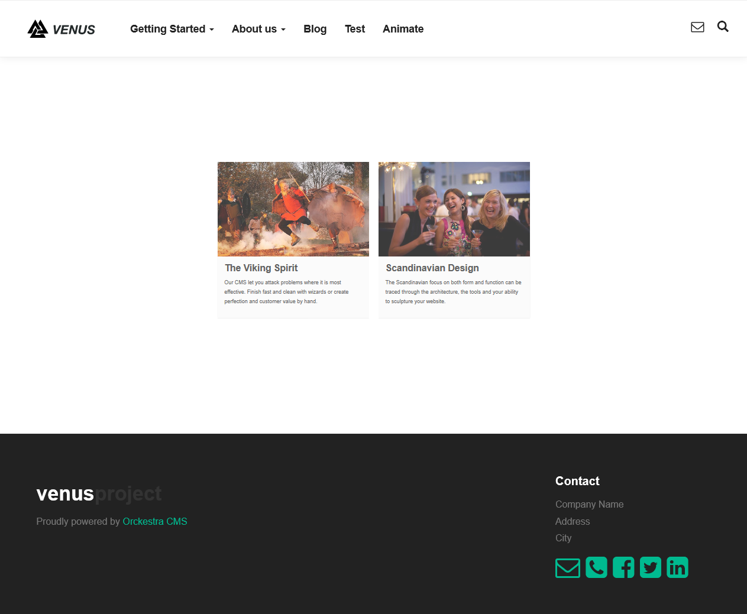
Task: Click the Venus triangle logo icon
Action: [x=38, y=29]
